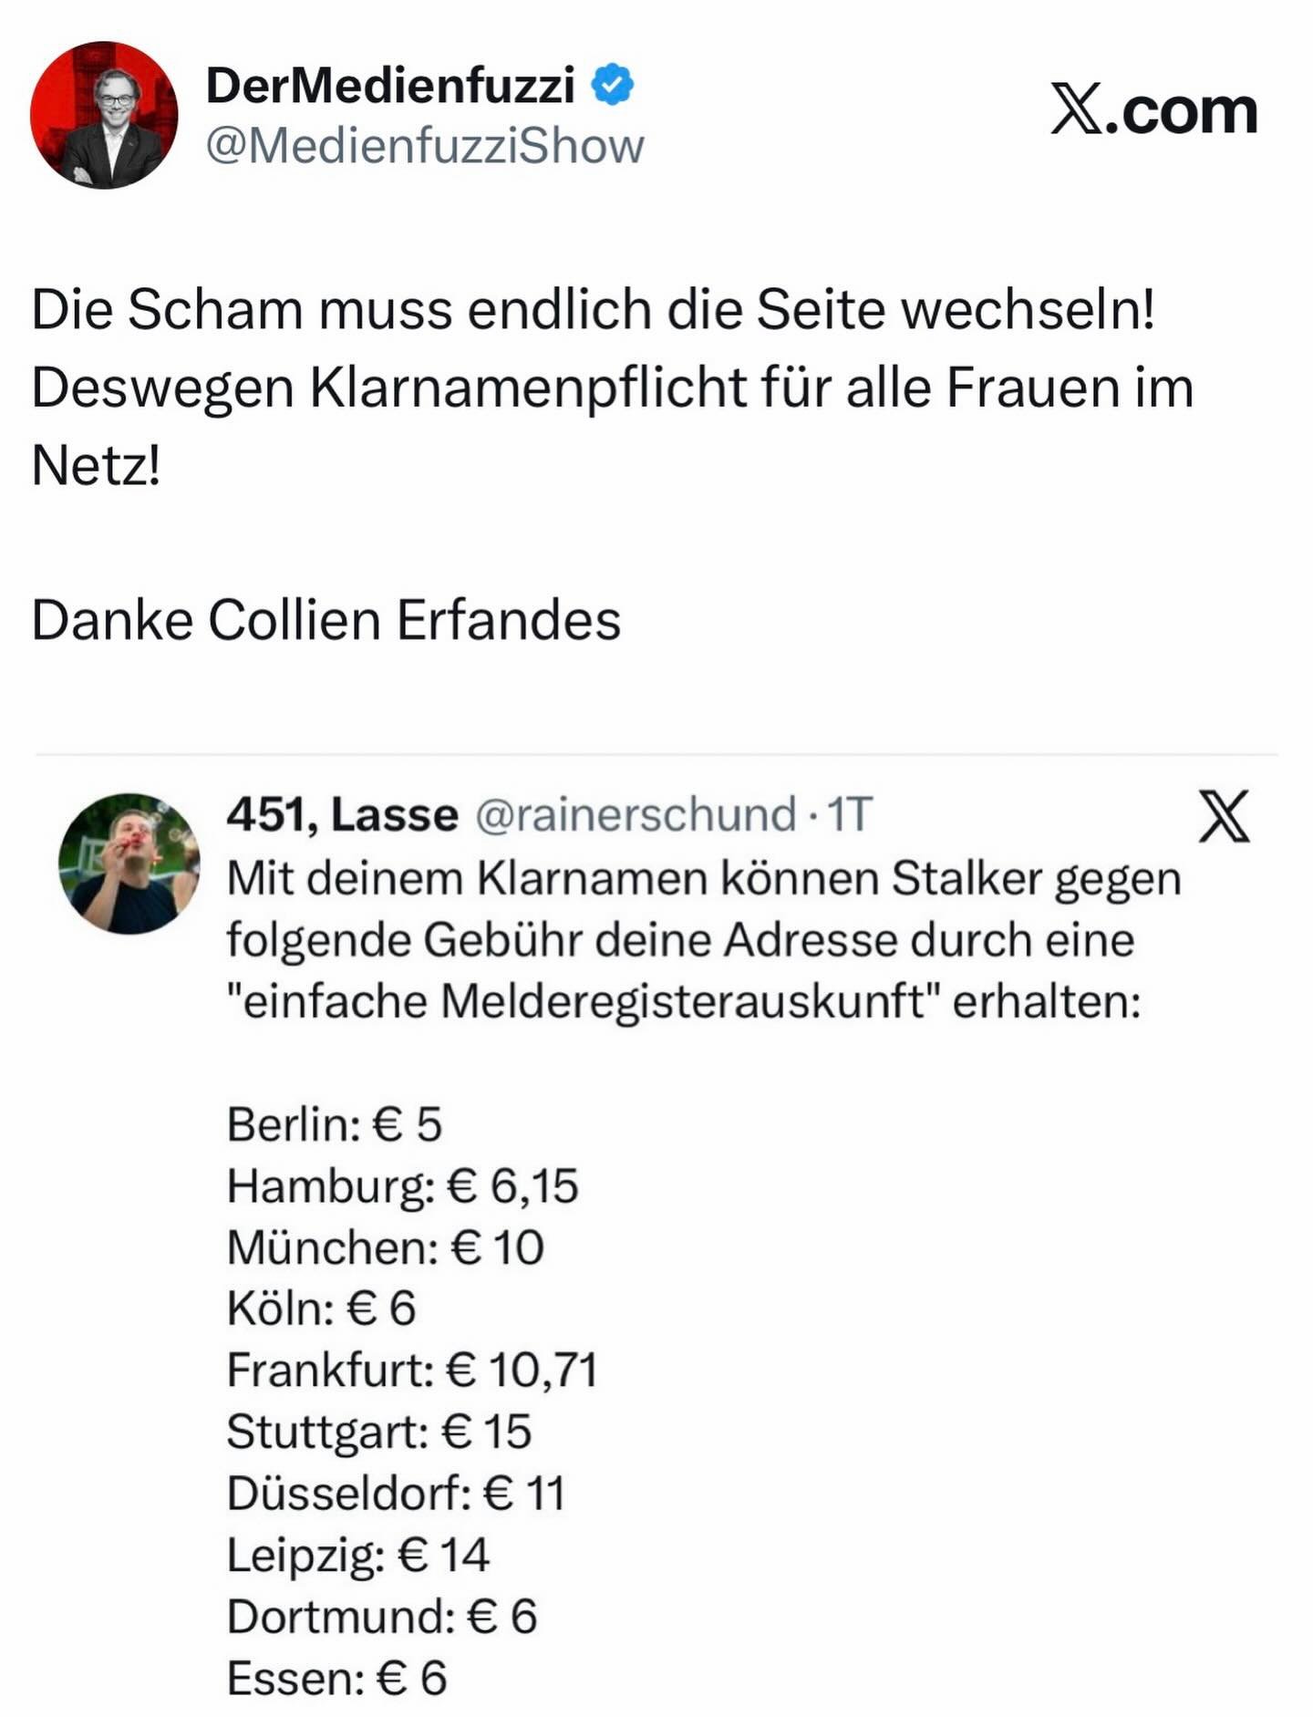The image size is (1313, 1717).
Task: Open 451, Lasse's profile avatar
Action: 129,863
